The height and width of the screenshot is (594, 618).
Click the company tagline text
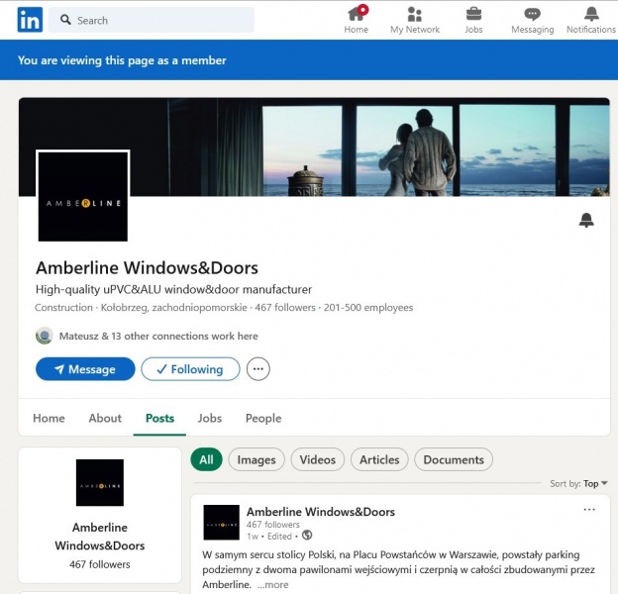tap(173, 290)
